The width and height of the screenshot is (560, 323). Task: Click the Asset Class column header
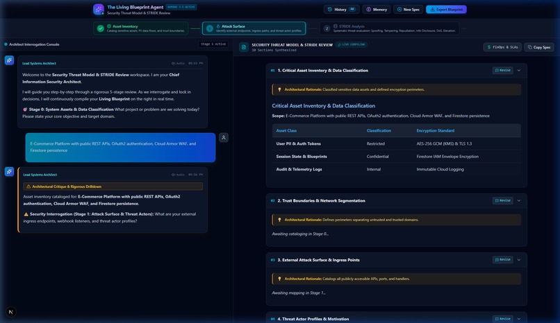tap(286, 131)
